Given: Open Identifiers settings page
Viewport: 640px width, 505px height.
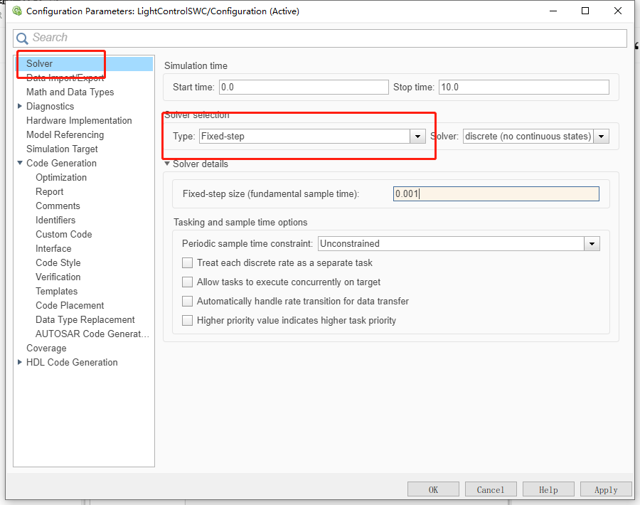Looking at the screenshot, I should coord(55,220).
